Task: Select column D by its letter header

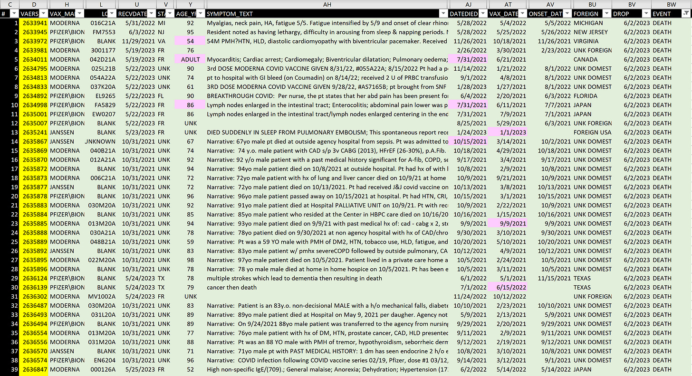Action: point(34,4)
